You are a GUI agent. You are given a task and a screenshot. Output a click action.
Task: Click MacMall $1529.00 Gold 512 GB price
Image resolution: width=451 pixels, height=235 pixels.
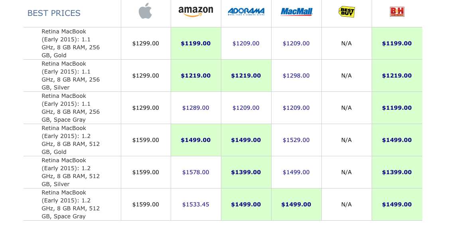pyautogui.click(x=296, y=140)
